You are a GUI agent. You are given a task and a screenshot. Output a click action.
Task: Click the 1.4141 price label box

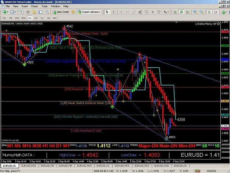181,120
